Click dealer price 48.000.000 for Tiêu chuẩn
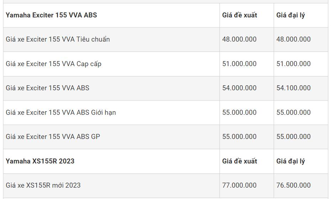 click(293, 39)
